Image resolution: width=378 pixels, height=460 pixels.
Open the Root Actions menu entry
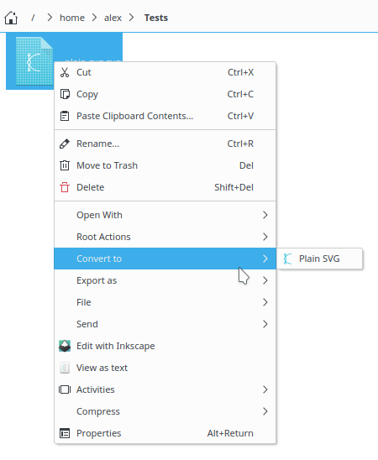click(x=165, y=237)
